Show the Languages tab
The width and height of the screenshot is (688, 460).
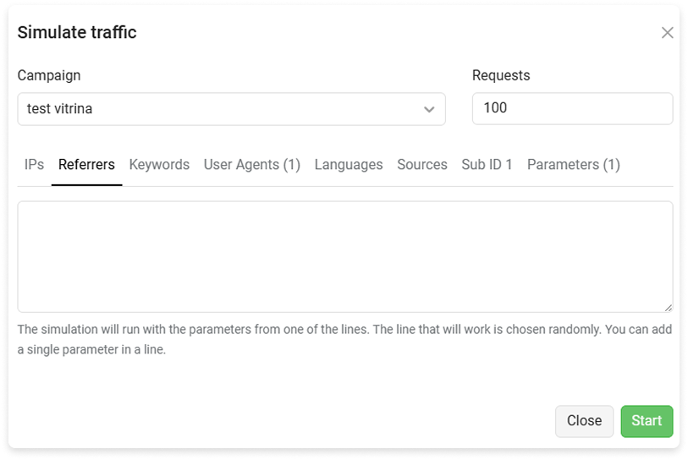pyautogui.click(x=349, y=164)
